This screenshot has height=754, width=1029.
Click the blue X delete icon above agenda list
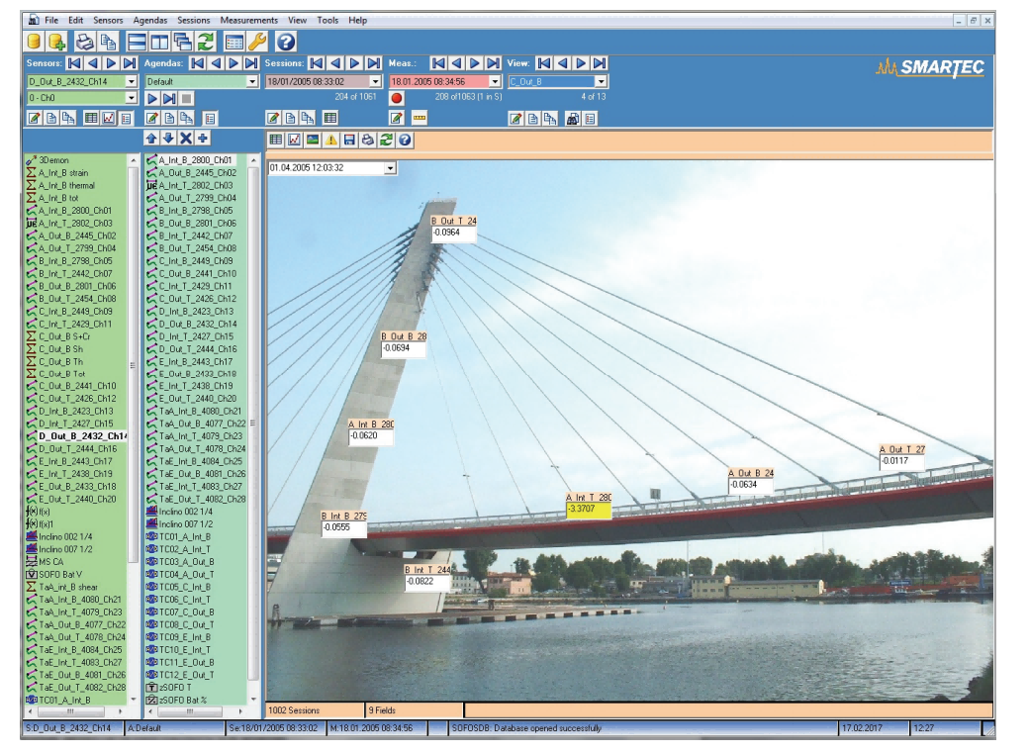click(186, 139)
